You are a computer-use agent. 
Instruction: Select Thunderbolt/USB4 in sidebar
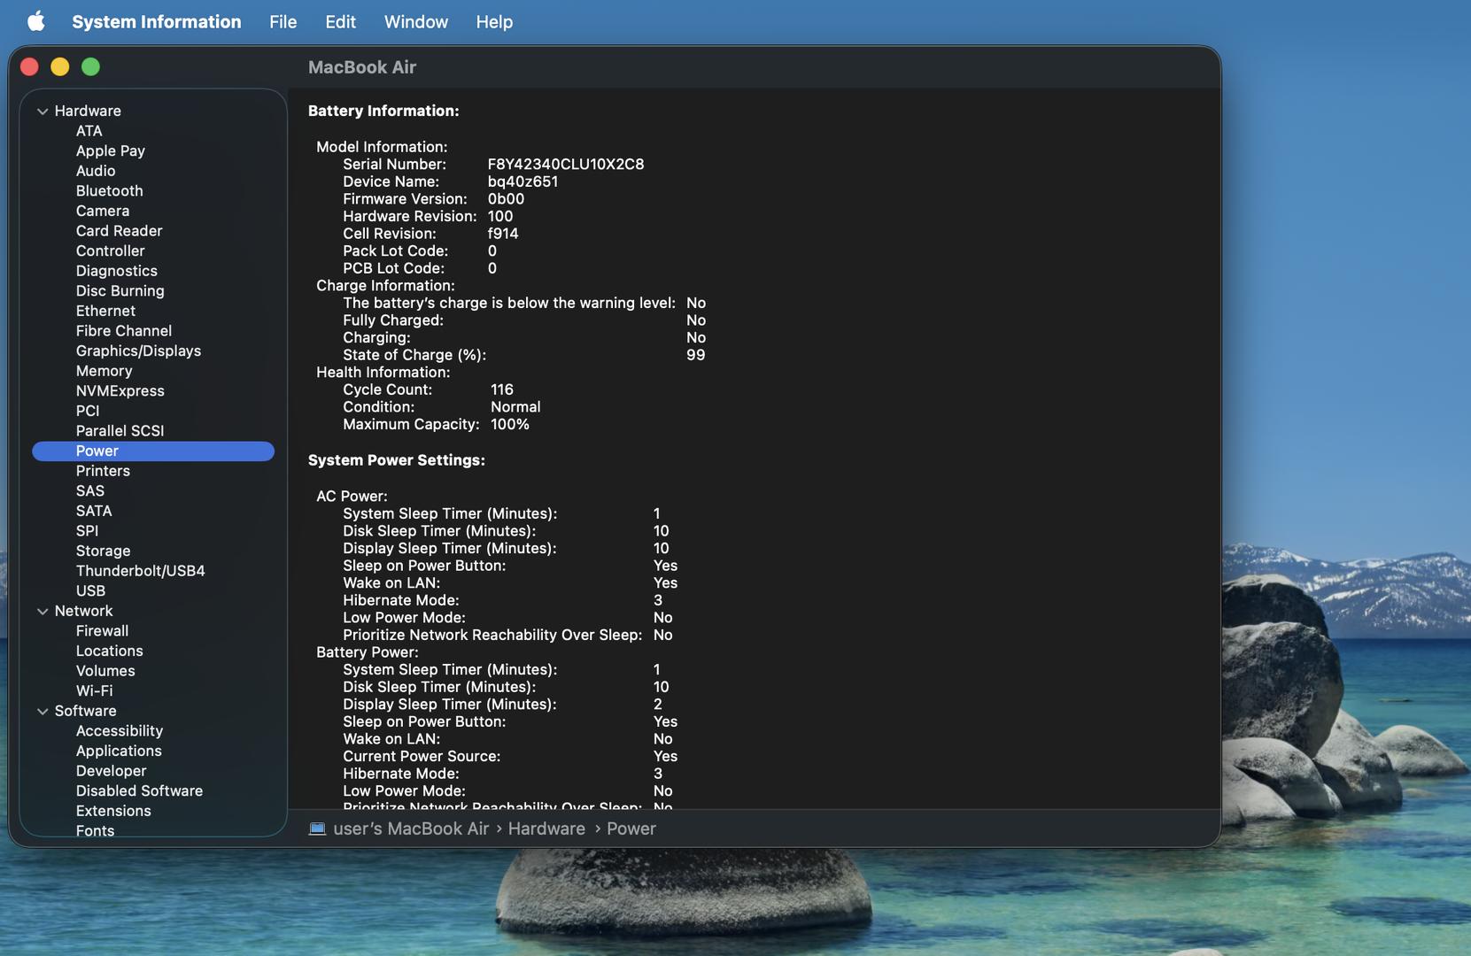point(140,571)
